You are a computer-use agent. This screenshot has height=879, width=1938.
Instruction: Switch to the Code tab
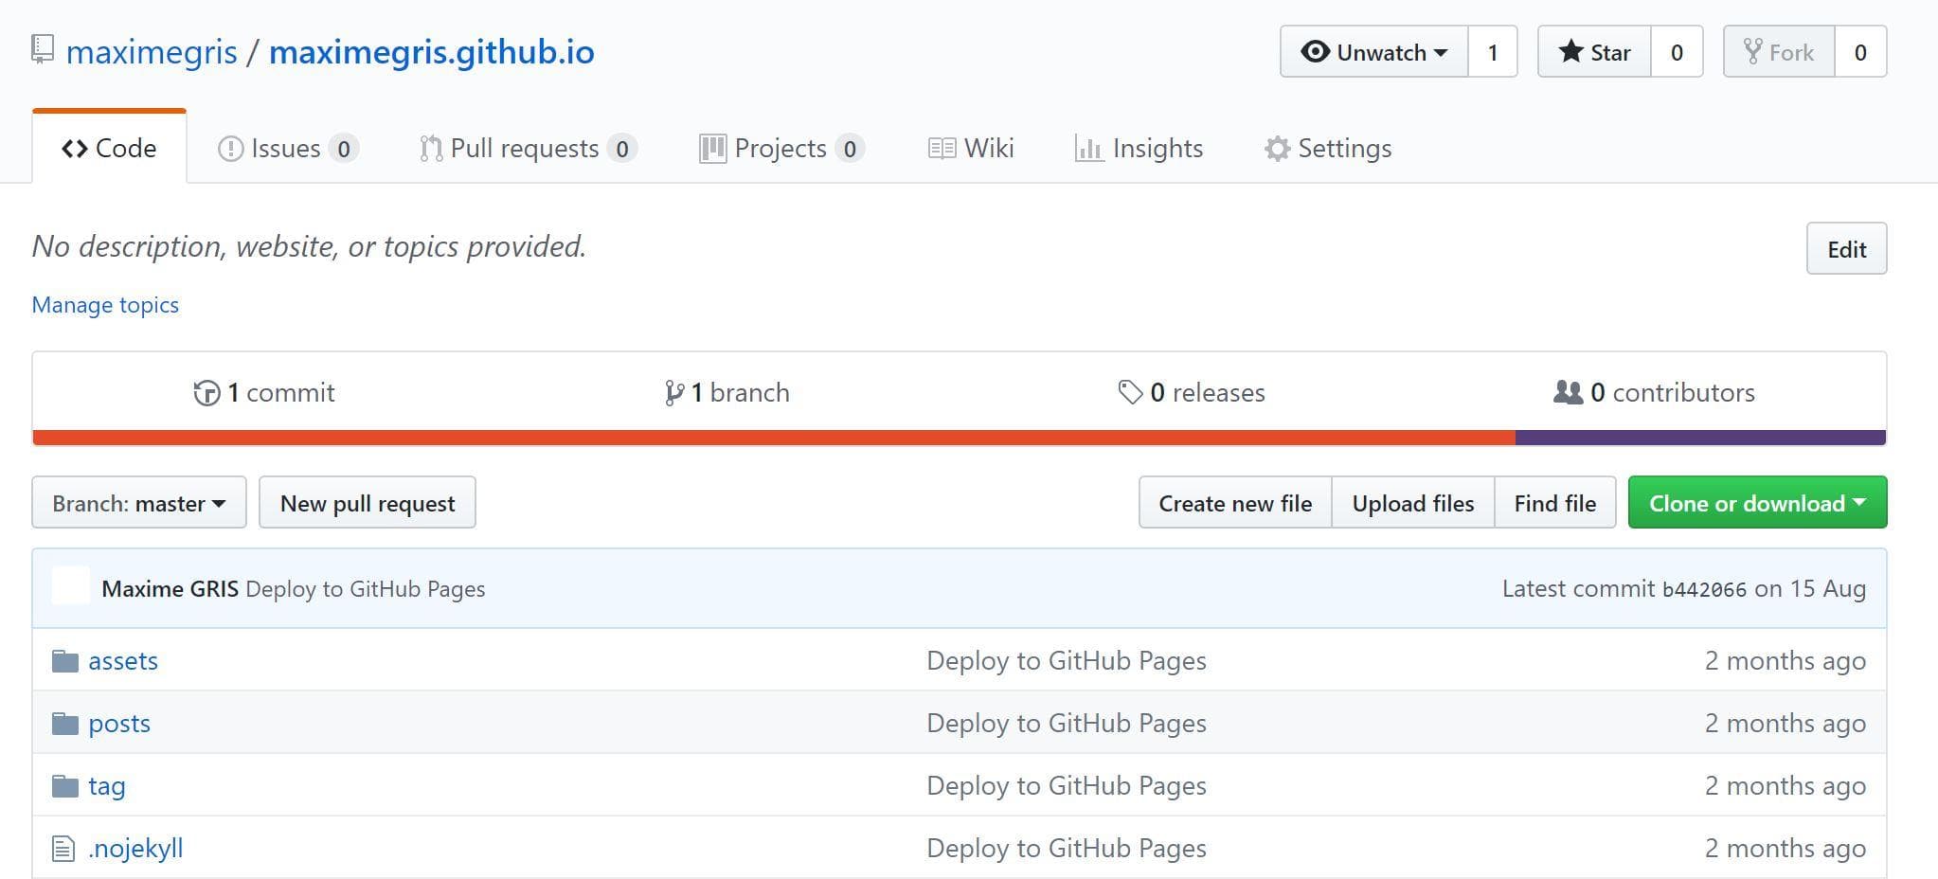[109, 148]
